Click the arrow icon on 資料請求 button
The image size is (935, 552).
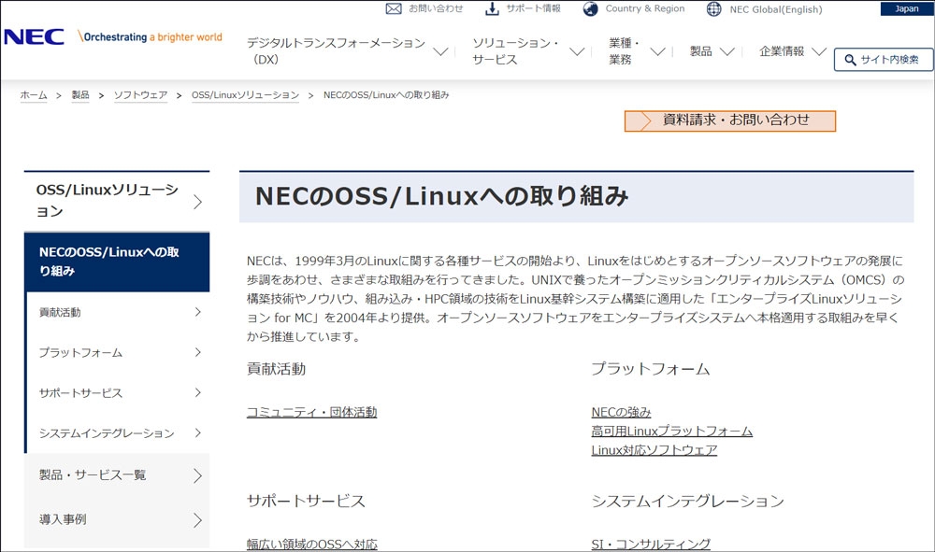[x=645, y=120]
